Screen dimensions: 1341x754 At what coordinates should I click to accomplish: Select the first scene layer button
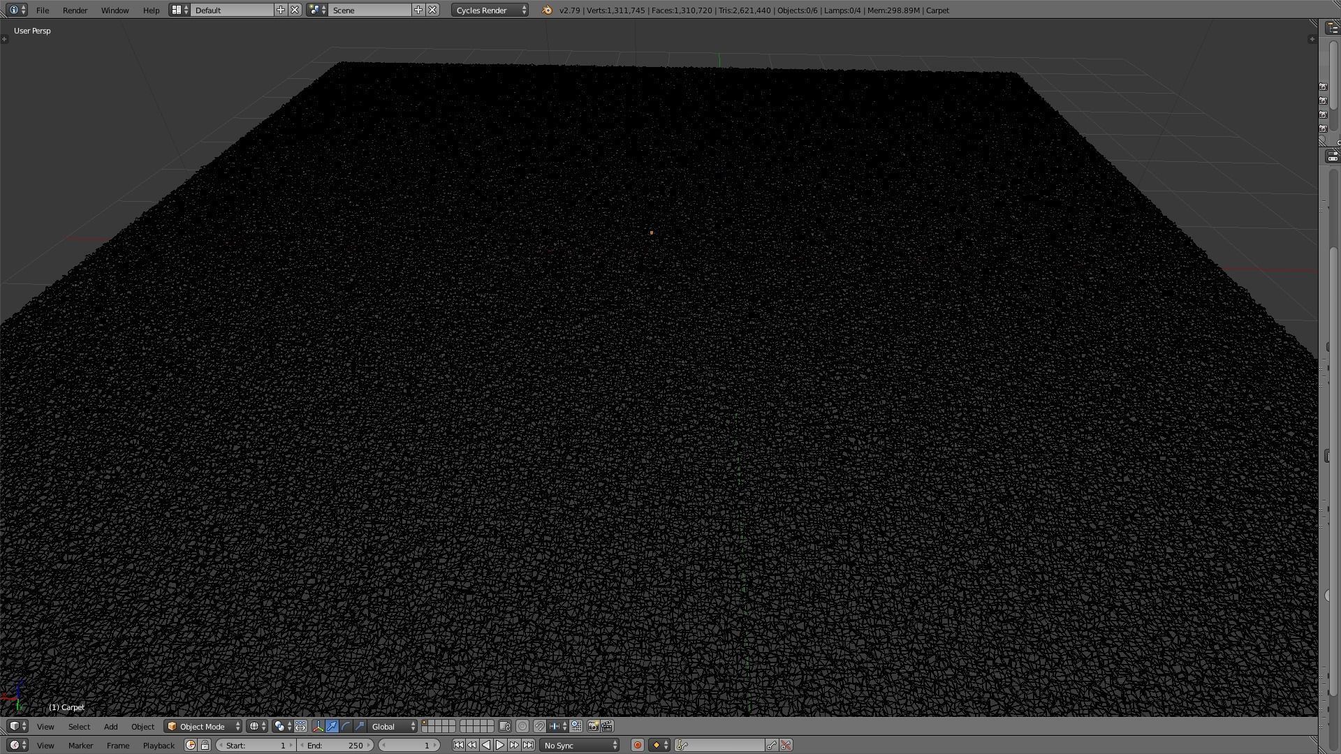(425, 723)
